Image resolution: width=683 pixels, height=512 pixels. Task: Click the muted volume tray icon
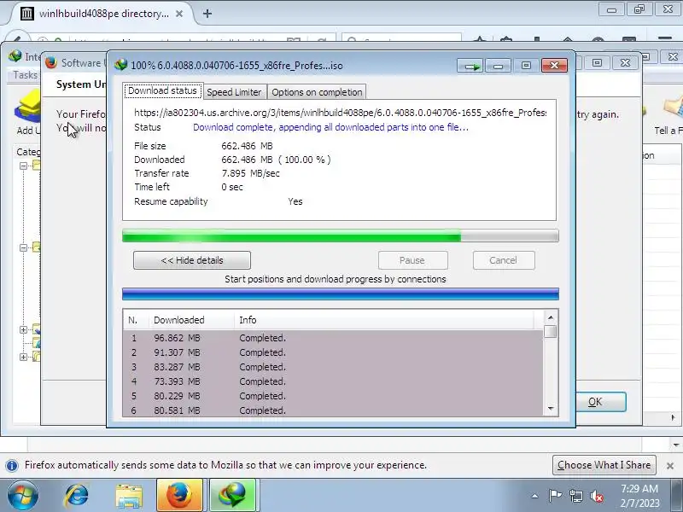pyautogui.click(x=596, y=496)
